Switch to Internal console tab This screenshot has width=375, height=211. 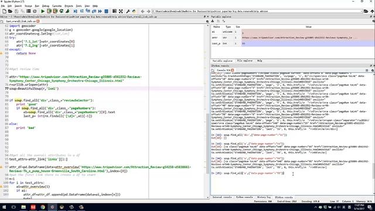[x=222, y=198]
